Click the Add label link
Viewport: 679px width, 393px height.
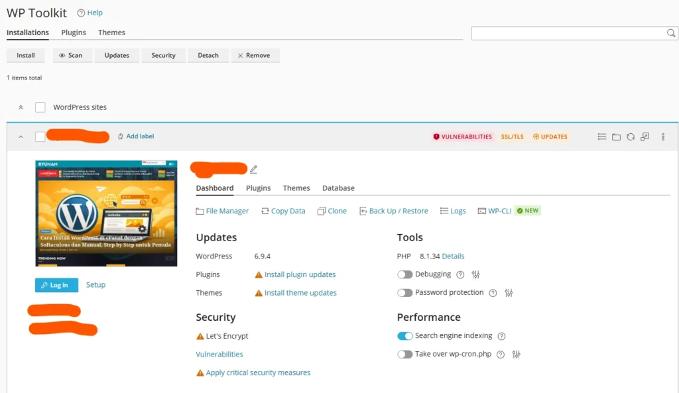[136, 137]
